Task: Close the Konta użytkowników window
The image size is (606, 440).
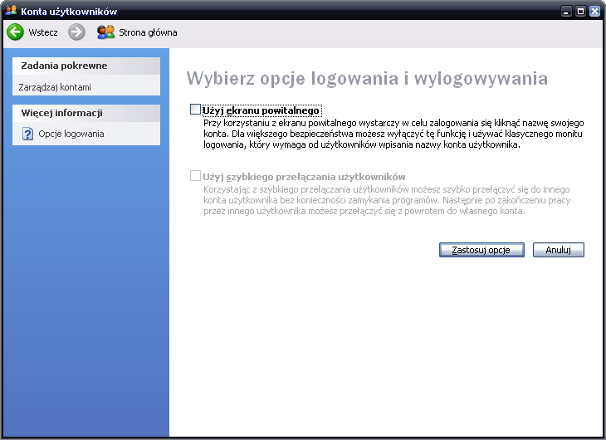Action: point(594,12)
